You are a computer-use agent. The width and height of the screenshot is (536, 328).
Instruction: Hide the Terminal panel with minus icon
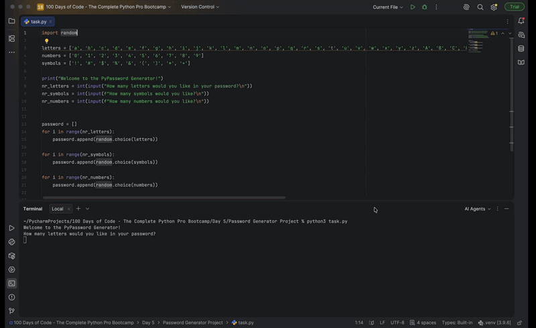[x=507, y=209]
